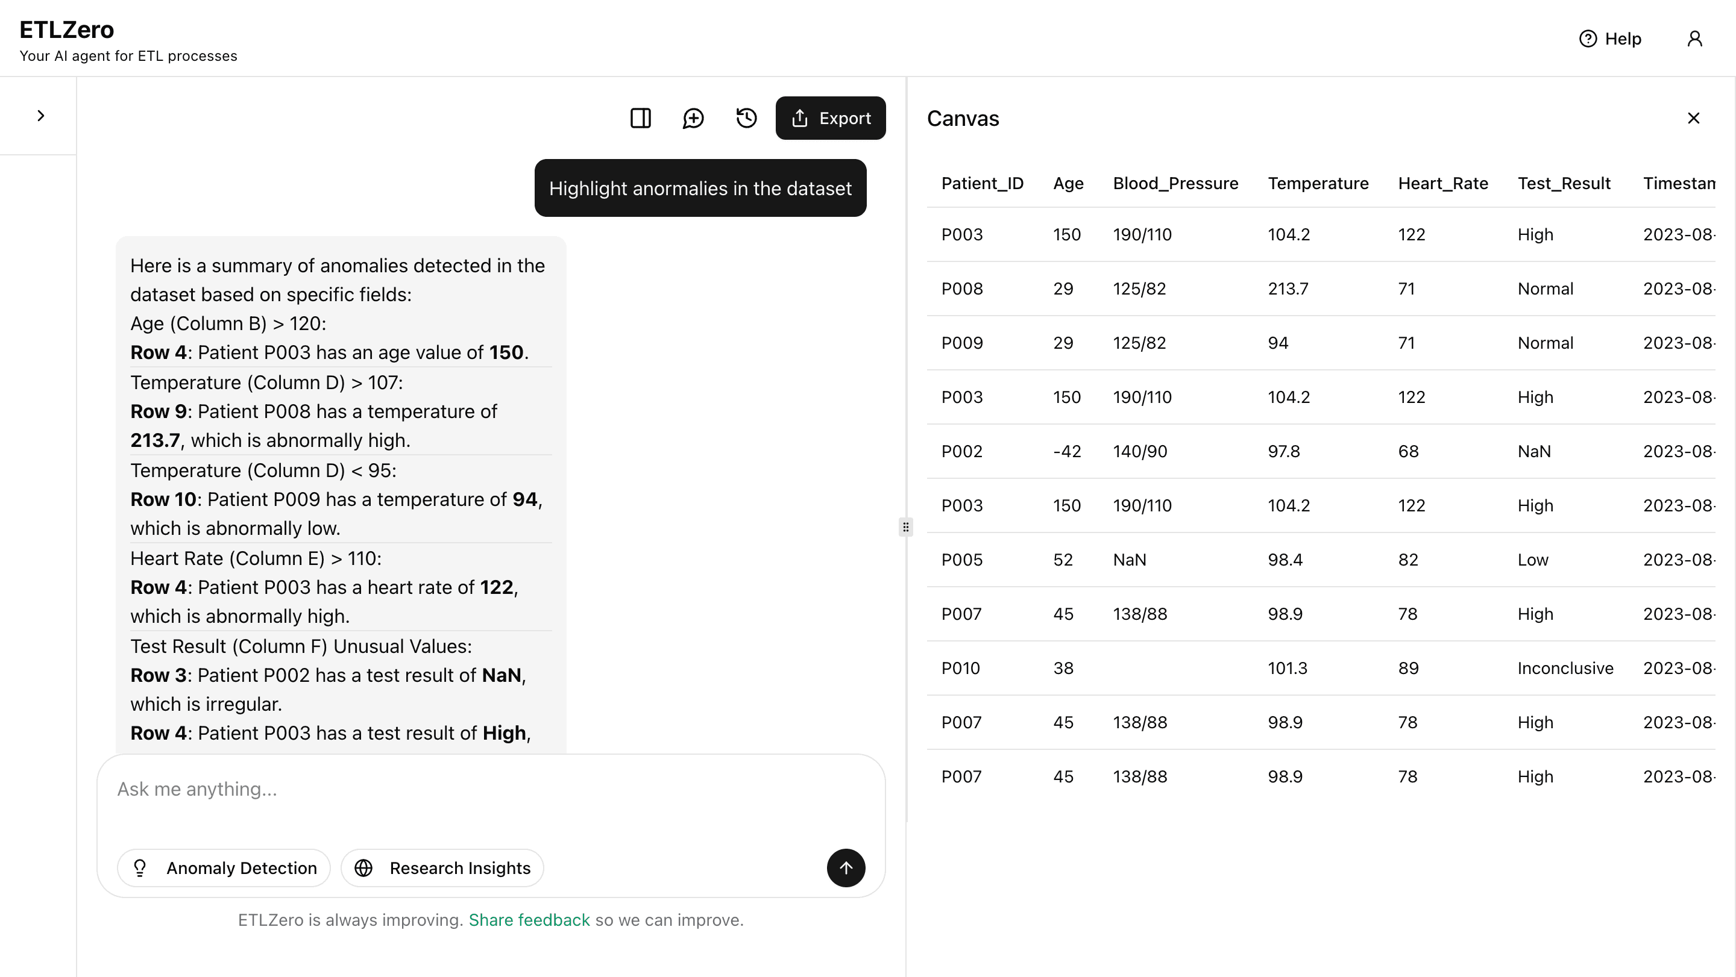Click the Canvas panel title

(x=963, y=119)
